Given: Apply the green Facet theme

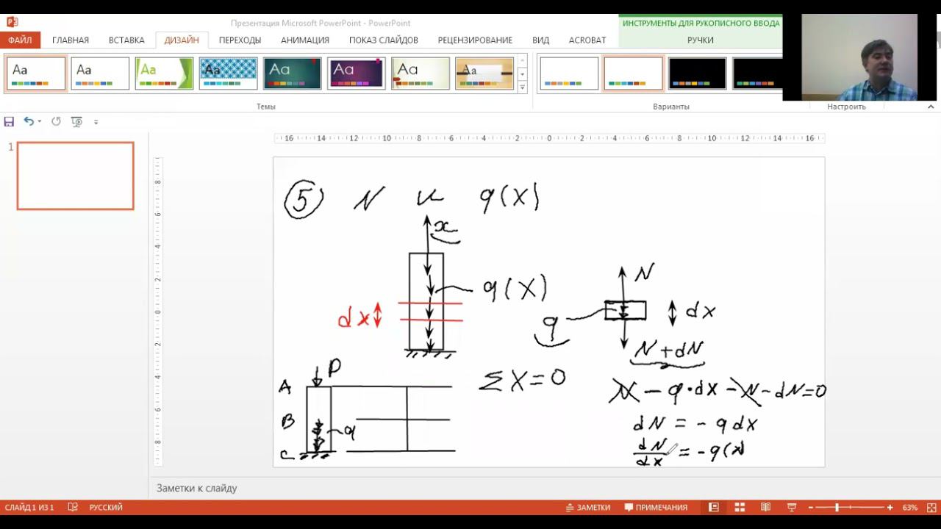Looking at the screenshot, I should 164,73.
